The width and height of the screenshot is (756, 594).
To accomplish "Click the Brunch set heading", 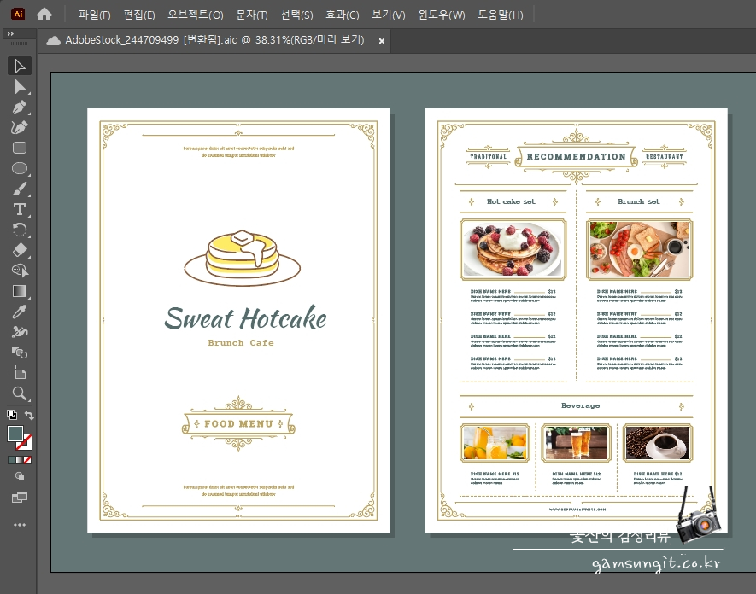I will click(639, 201).
